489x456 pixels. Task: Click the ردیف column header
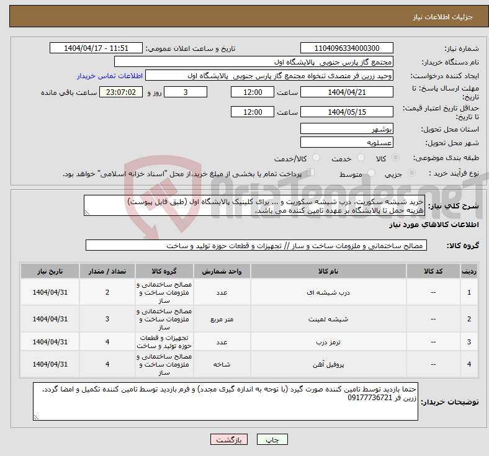pyautogui.click(x=469, y=271)
